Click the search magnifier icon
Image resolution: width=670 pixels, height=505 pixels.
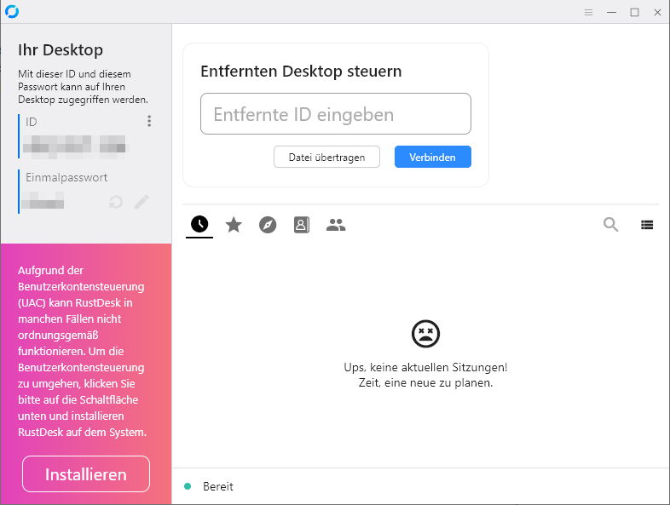point(610,225)
